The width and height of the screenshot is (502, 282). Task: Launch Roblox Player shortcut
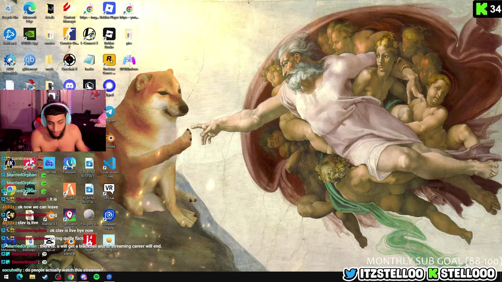tap(109, 11)
